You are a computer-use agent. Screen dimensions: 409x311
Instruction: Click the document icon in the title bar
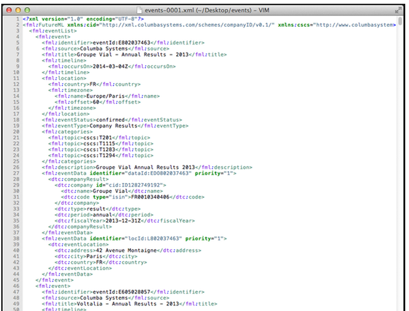139,10
